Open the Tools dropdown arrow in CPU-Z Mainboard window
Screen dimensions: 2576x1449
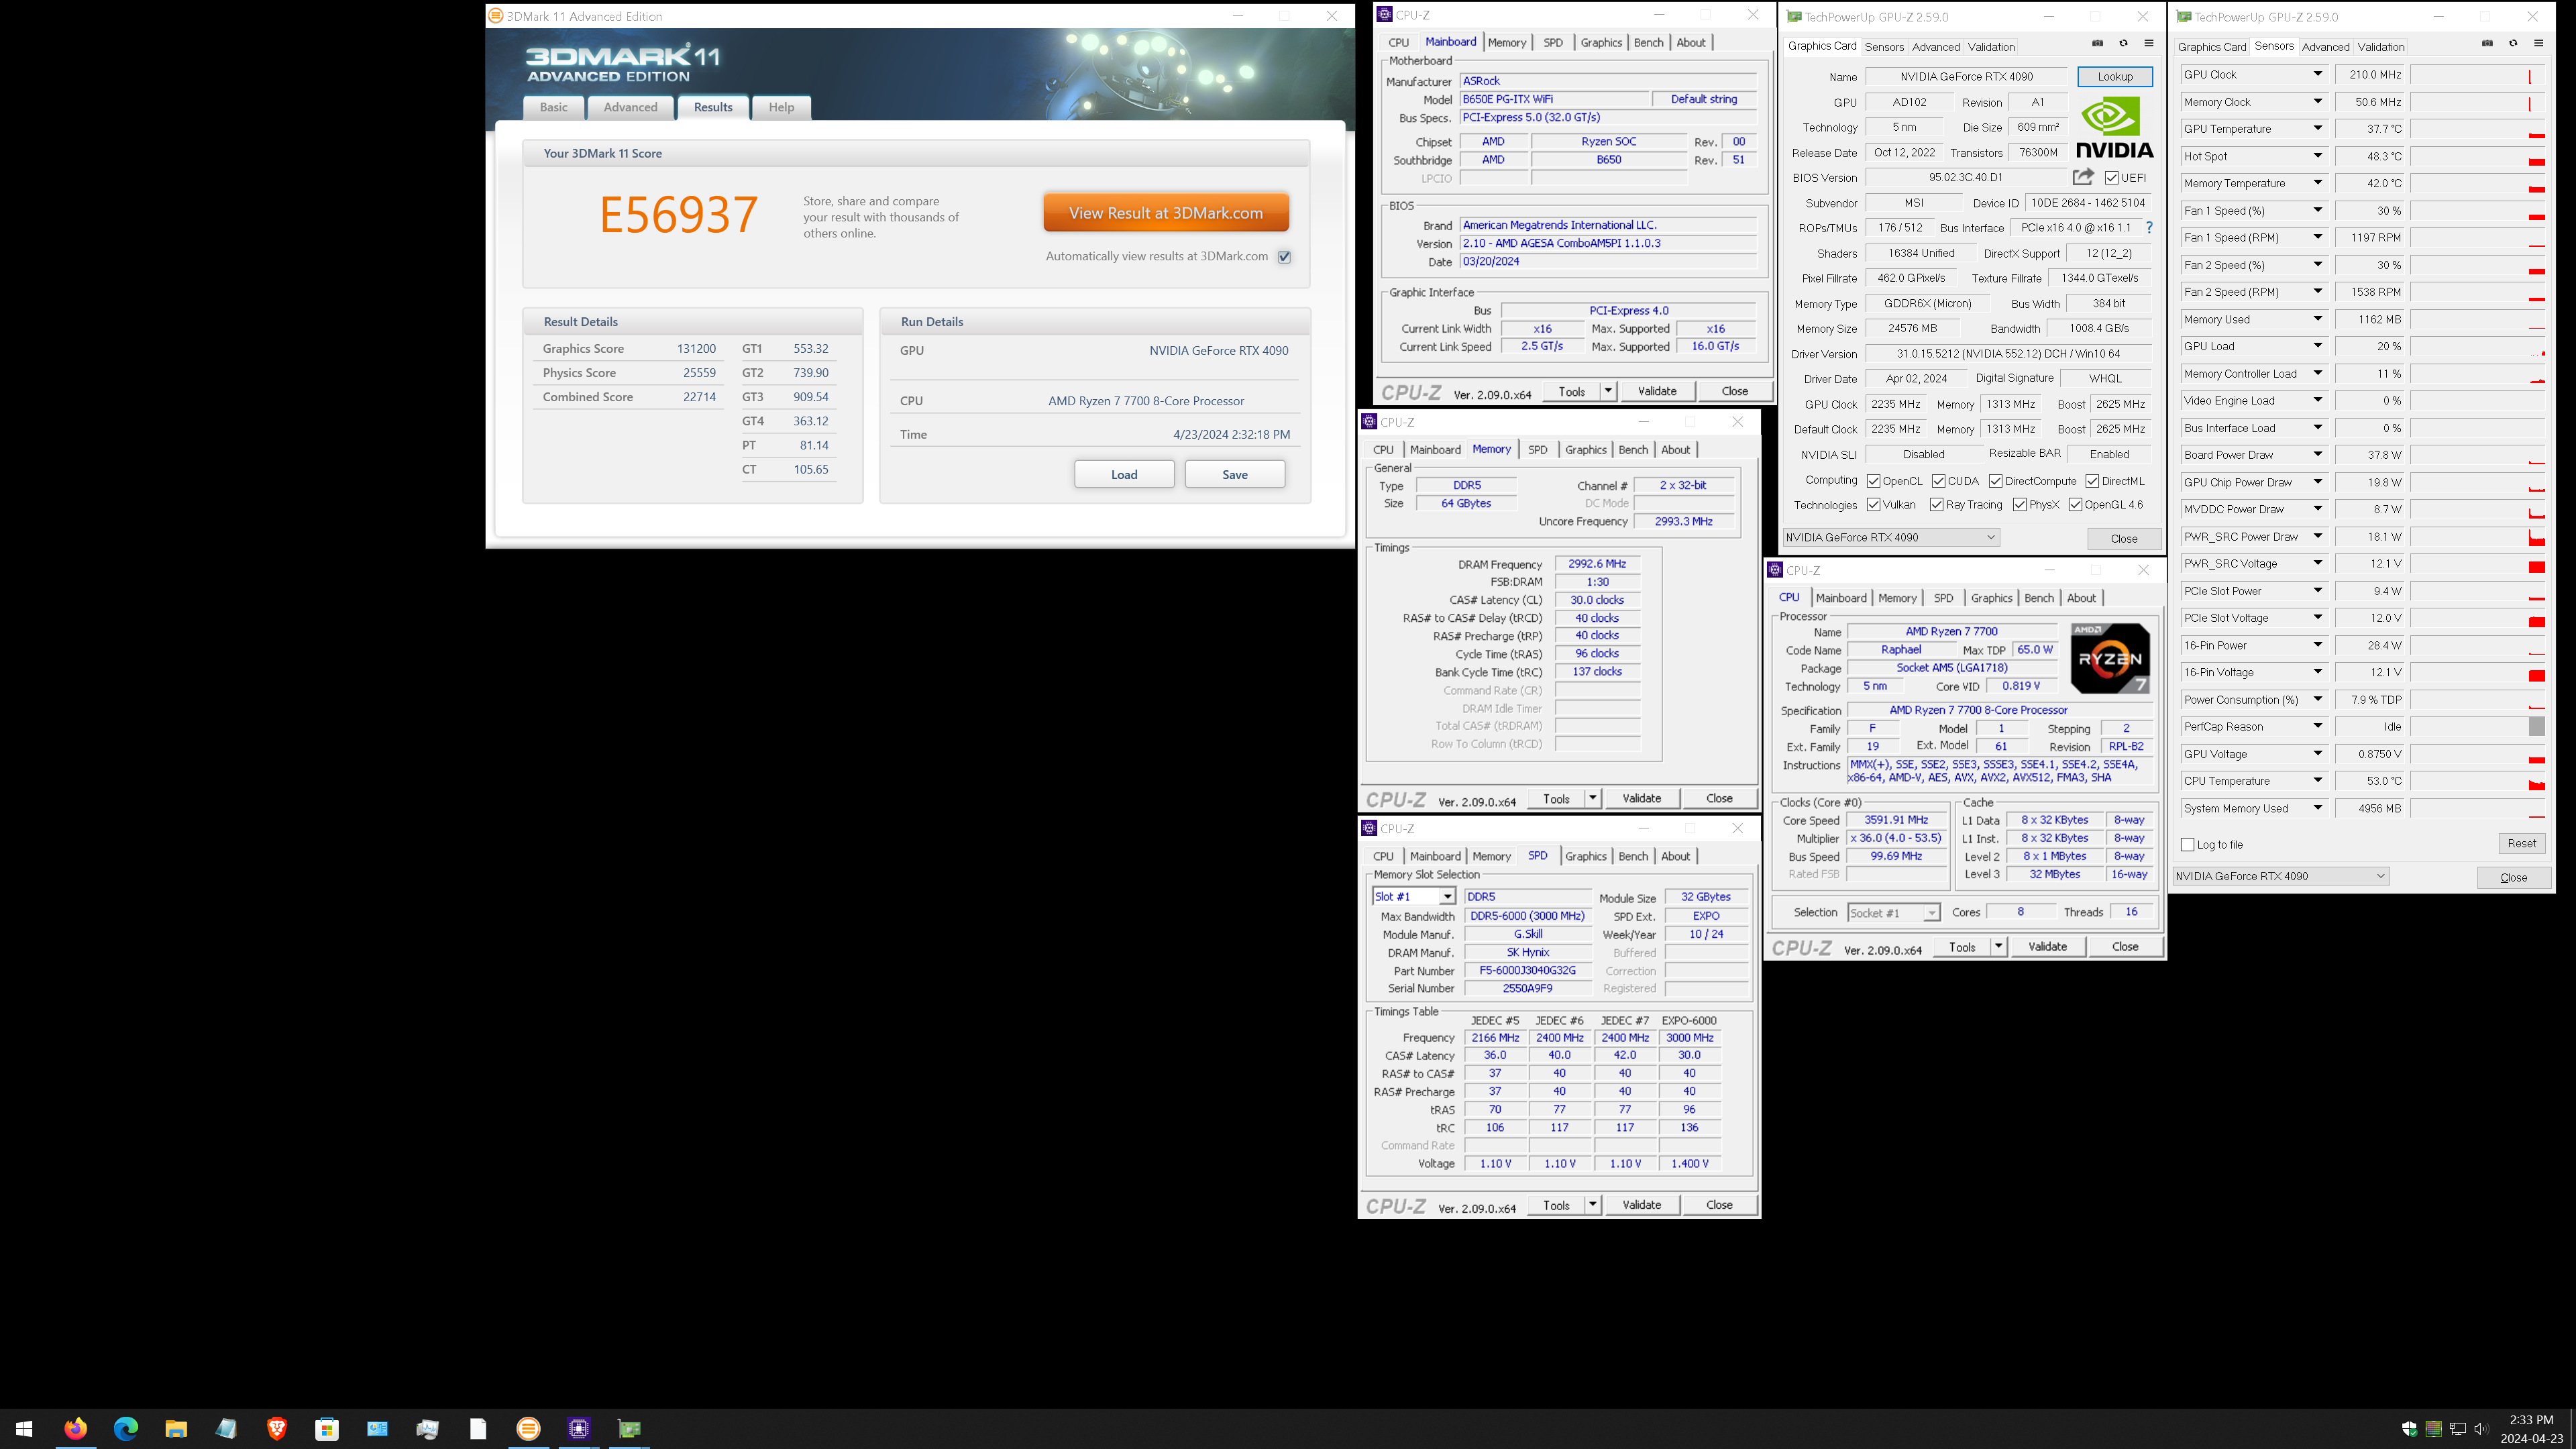pyautogui.click(x=1608, y=391)
